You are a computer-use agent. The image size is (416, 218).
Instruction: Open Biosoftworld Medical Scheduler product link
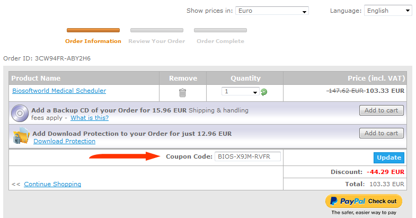point(59,91)
